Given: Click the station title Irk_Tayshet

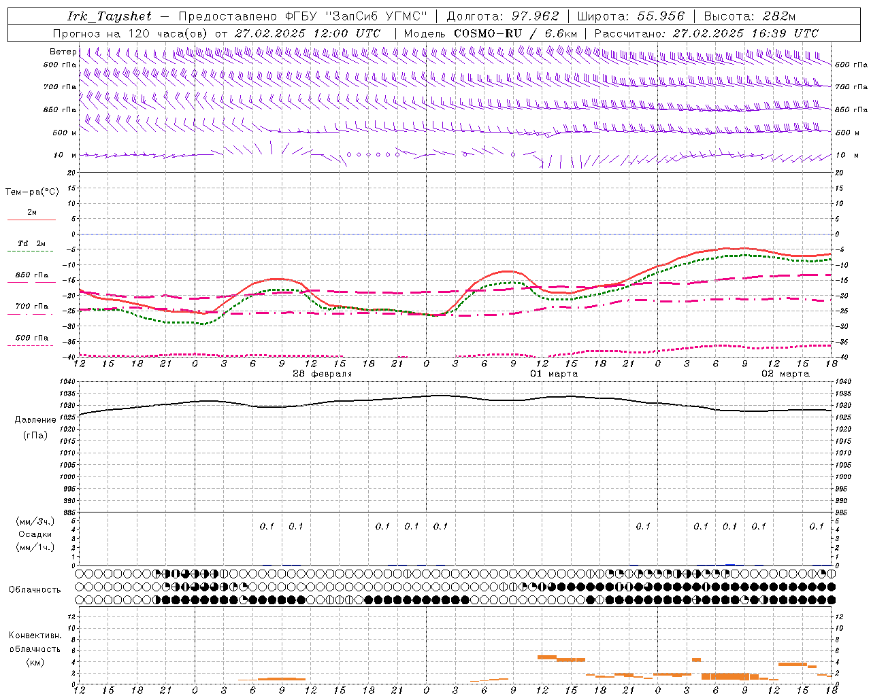Looking at the screenshot, I should click(x=110, y=16).
